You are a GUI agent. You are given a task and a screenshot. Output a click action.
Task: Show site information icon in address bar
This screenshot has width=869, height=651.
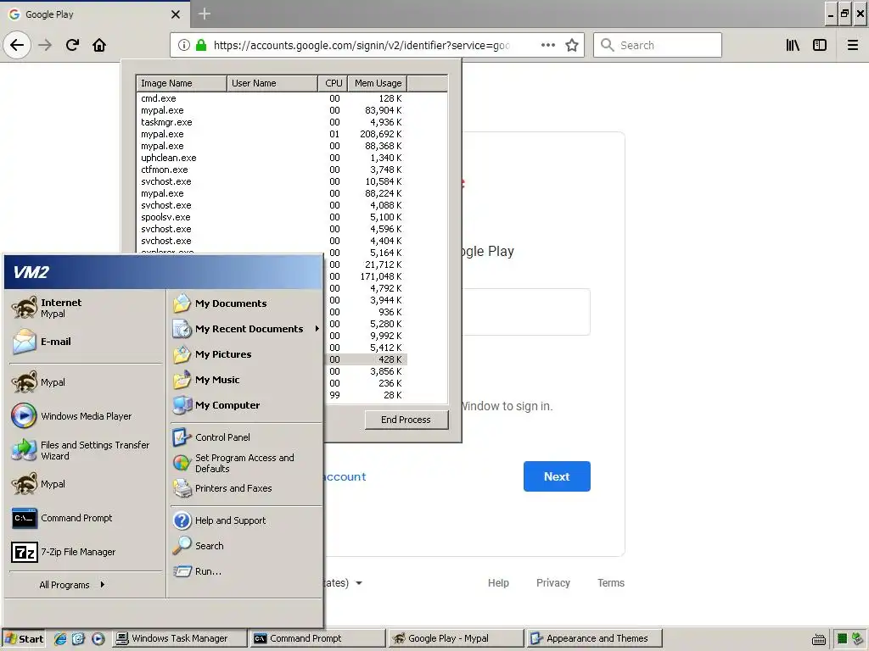point(184,45)
